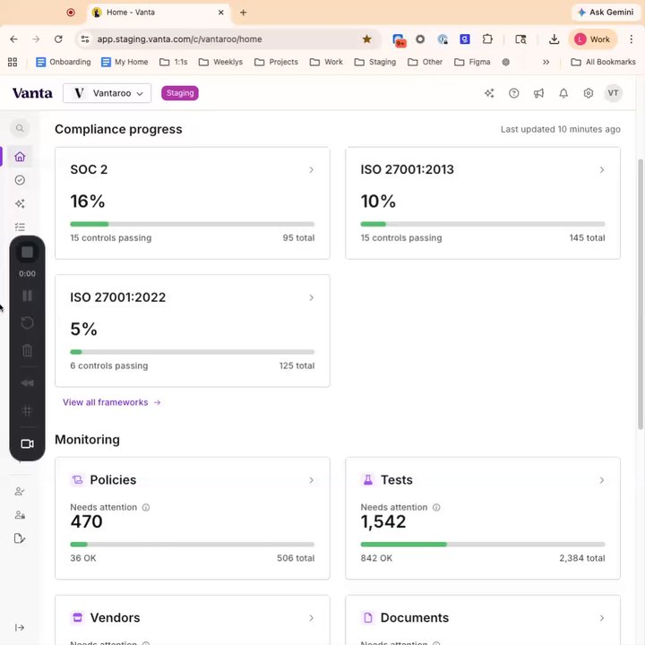This screenshot has width=645, height=645.
Task: Open the Staging bookmarks folder
Action: [375, 62]
